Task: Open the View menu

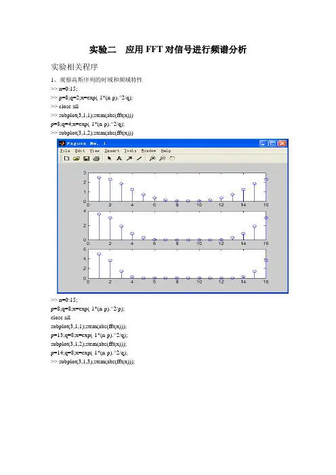Action: point(95,151)
